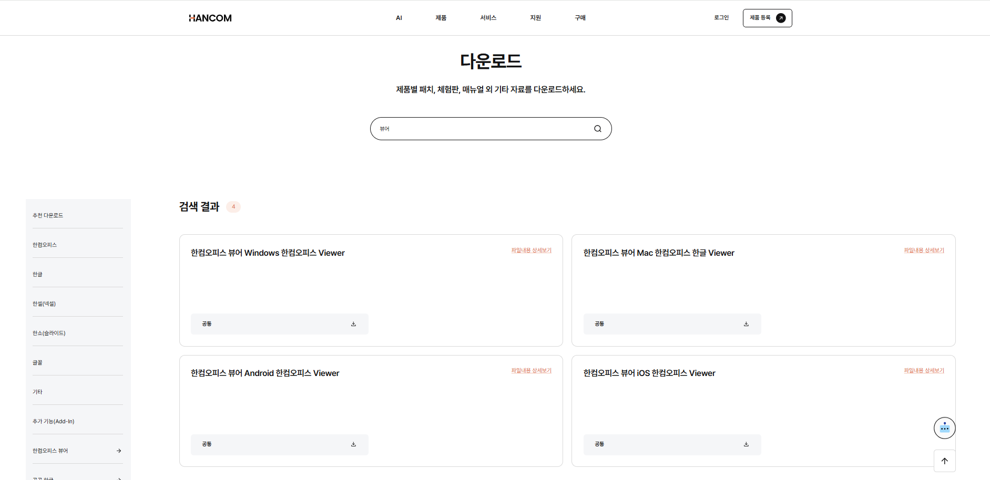This screenshot has height=480, width=990.
Task: Click the scroll-to-top arrow button
Action: point(944,461)
